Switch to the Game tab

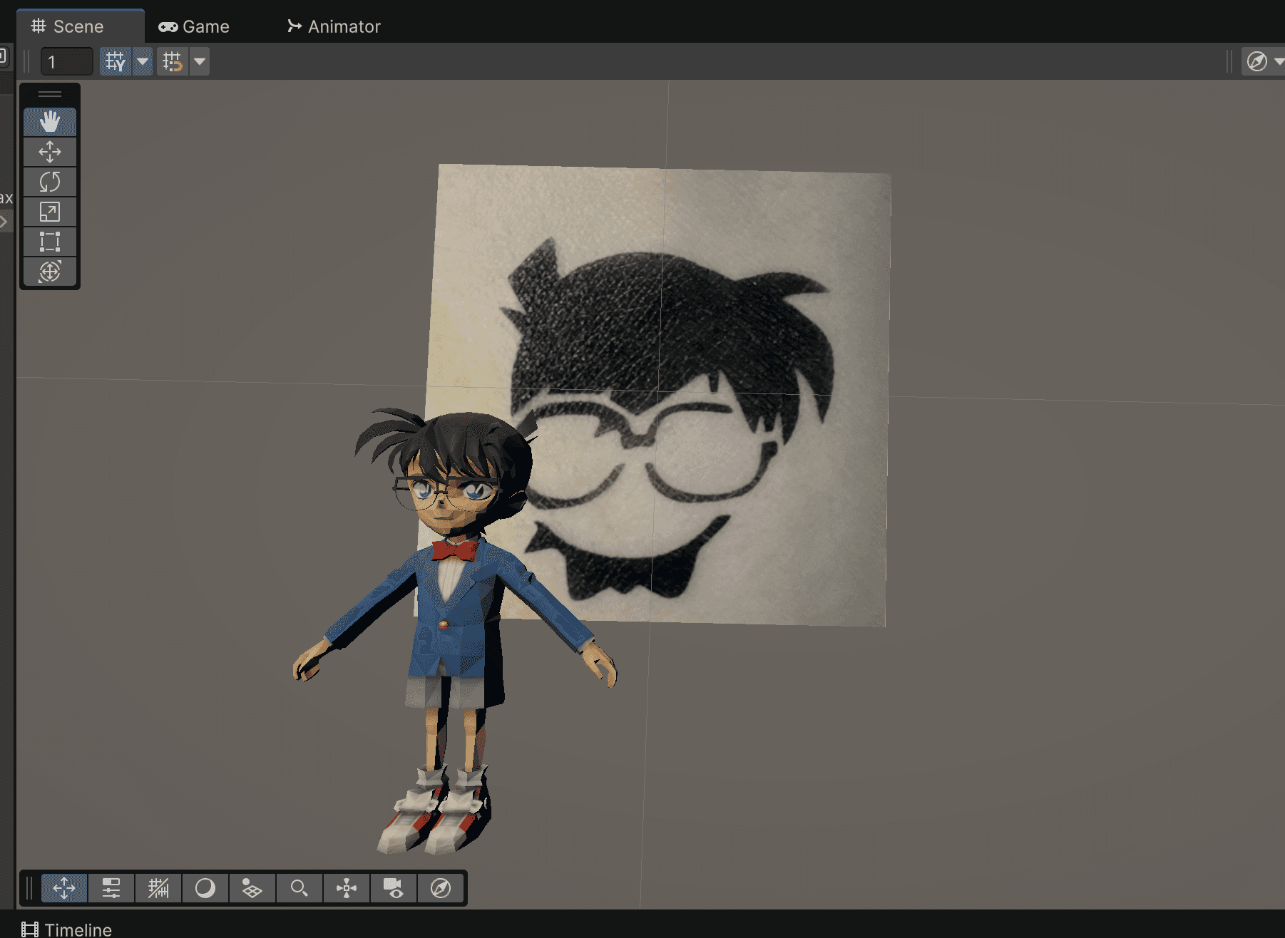tap(194, 26)
